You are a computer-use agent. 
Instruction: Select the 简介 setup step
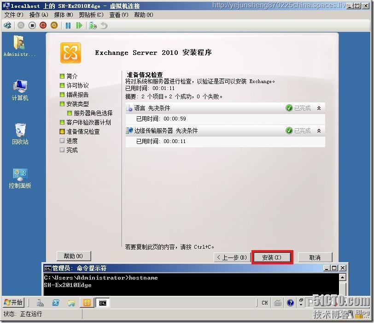click(69, 76)
